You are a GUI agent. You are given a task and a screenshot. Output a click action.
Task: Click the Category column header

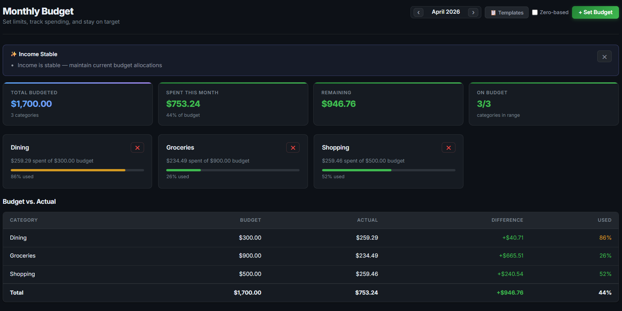tap(24, 220)
